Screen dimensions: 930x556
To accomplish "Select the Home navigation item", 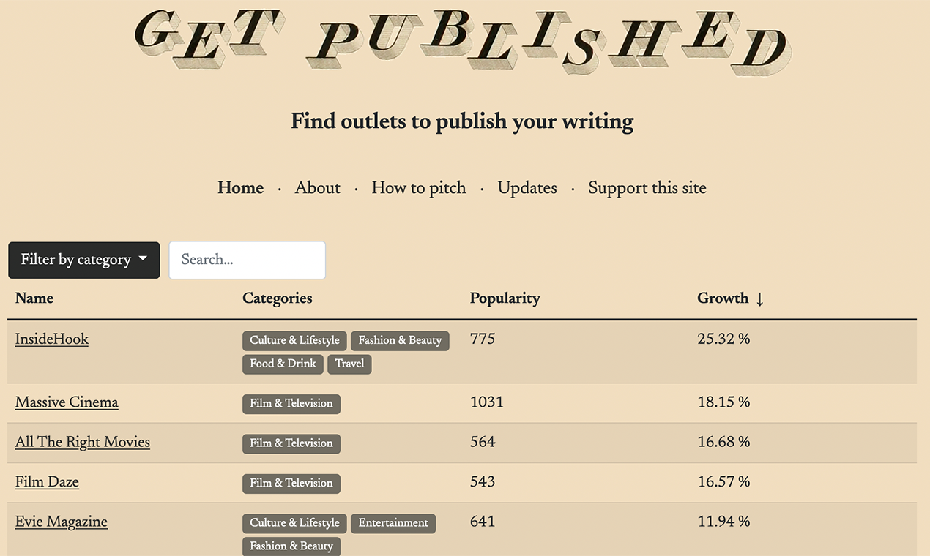I will pyautogui.click(x=239, y=188).
